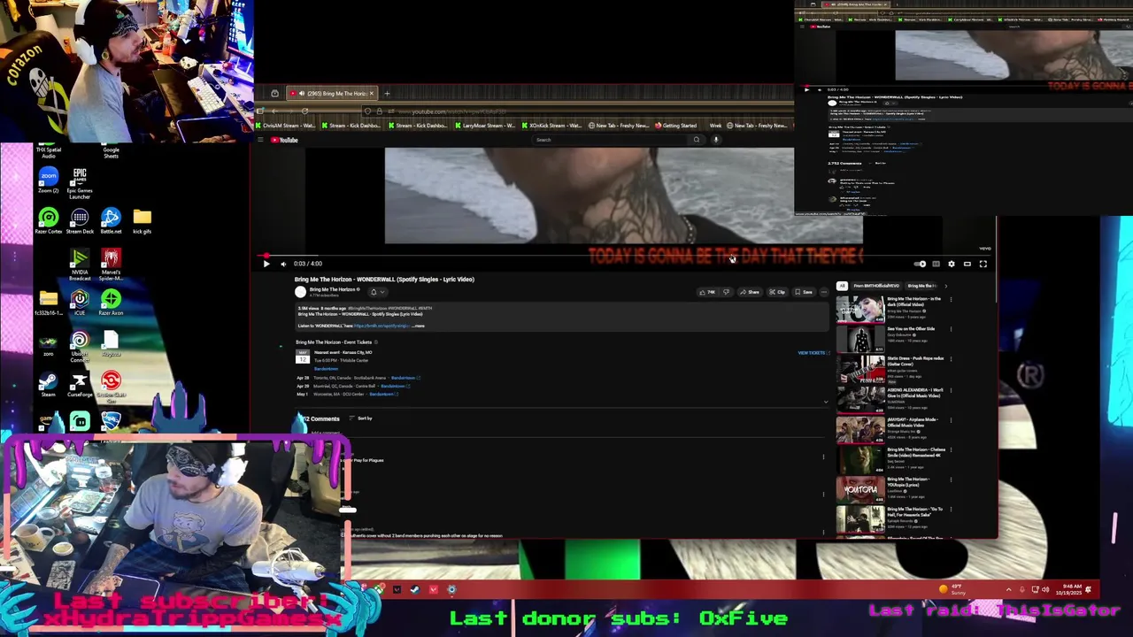This screenshot has width=1133, height=637.
Task: Open options menu for 'See You on the Other Side'
Action: pos(951,329)
